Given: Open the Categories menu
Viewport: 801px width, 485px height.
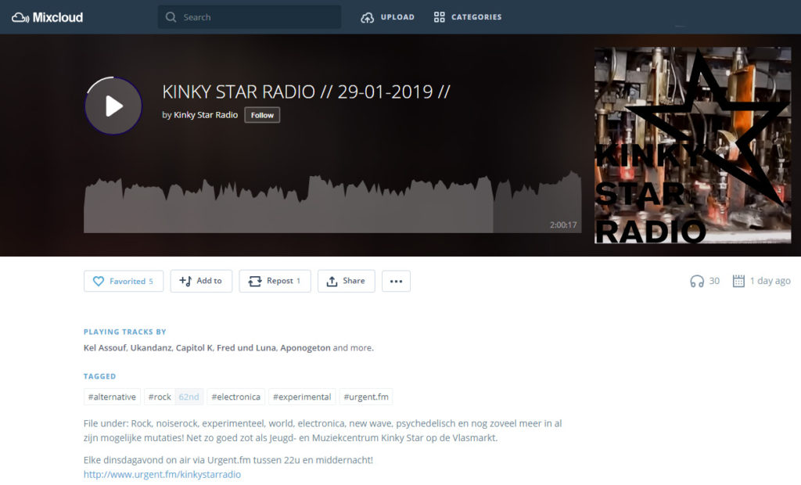Looking at the screenshot, I should click(468, 17).
